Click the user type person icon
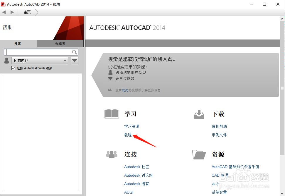This screenshot has width=285, height=196. pyautogui.click(x=6, y=61)
